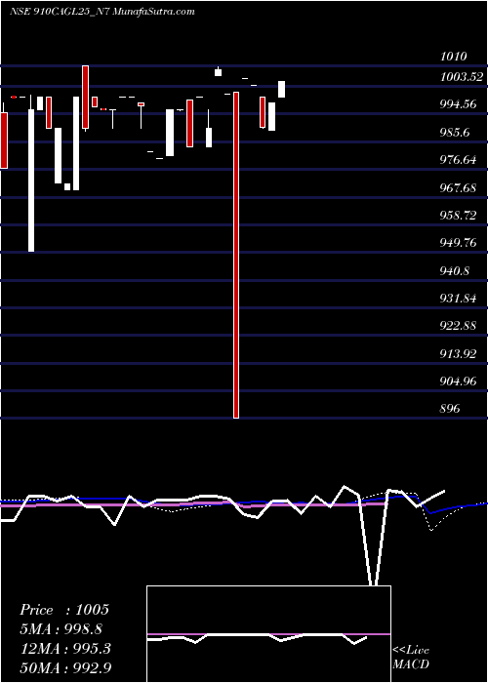Click the 940.8 price axis label
Viewport: 488px width, 683px height.
[x=455, y=271]
